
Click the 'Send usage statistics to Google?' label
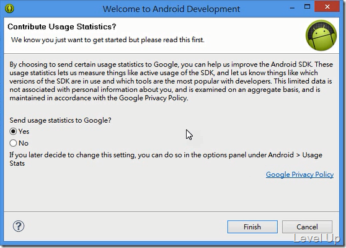coord(60,120)
